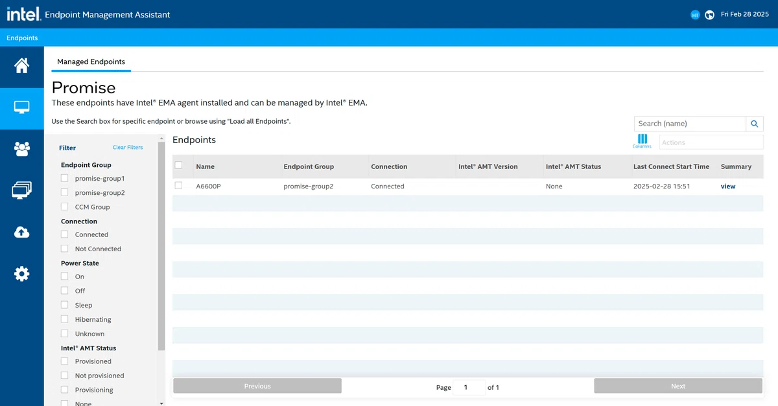Image resolution: width=778 pixels, height=406 pixels.
Task: Check the promise-group2 filter checkbox
Action: point(64,192)
